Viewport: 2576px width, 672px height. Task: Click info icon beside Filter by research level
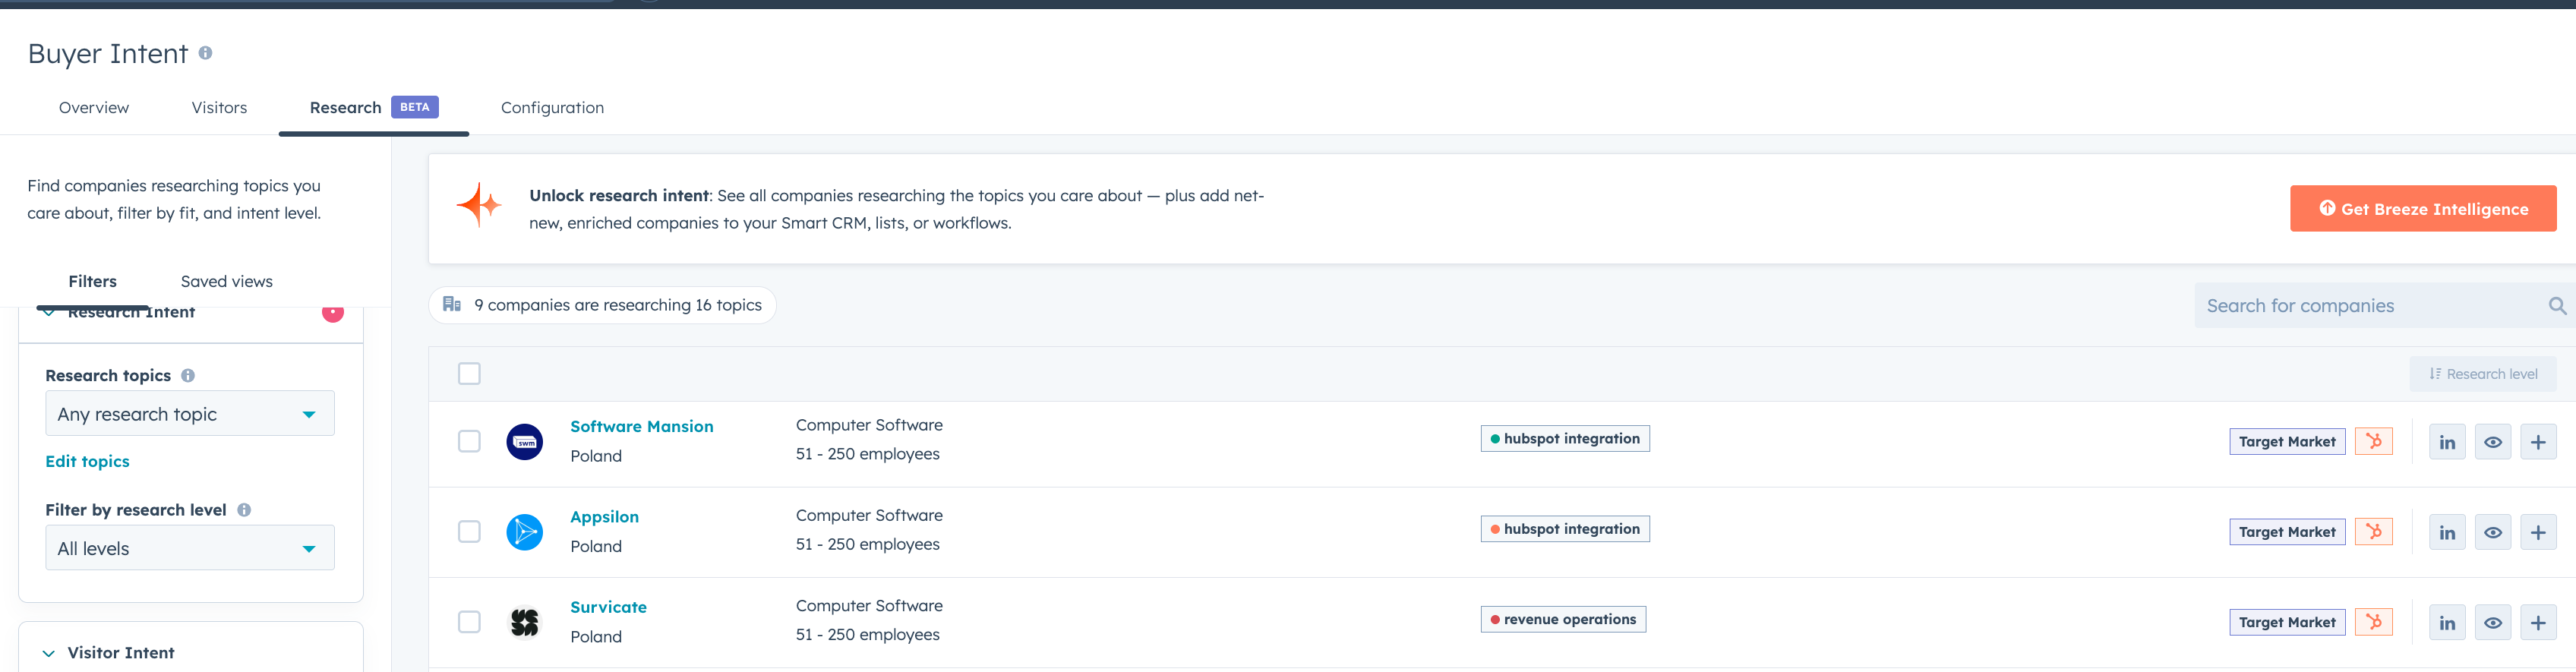[244, 510]
